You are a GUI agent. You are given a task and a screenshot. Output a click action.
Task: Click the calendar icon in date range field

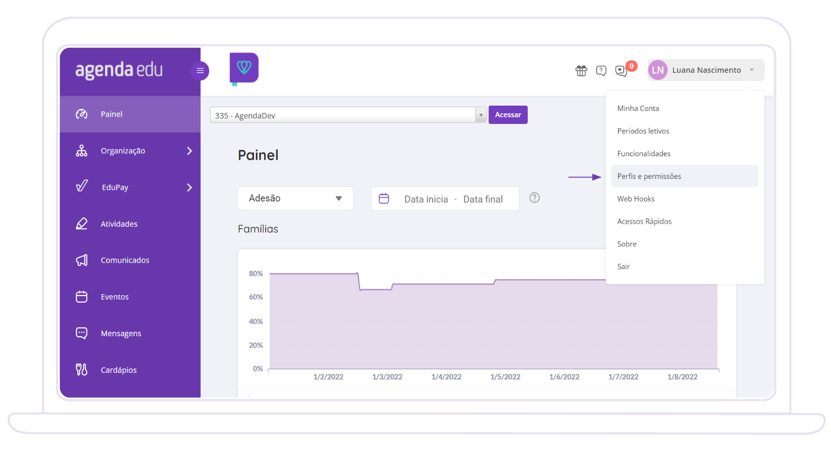[x=384, y=199]
